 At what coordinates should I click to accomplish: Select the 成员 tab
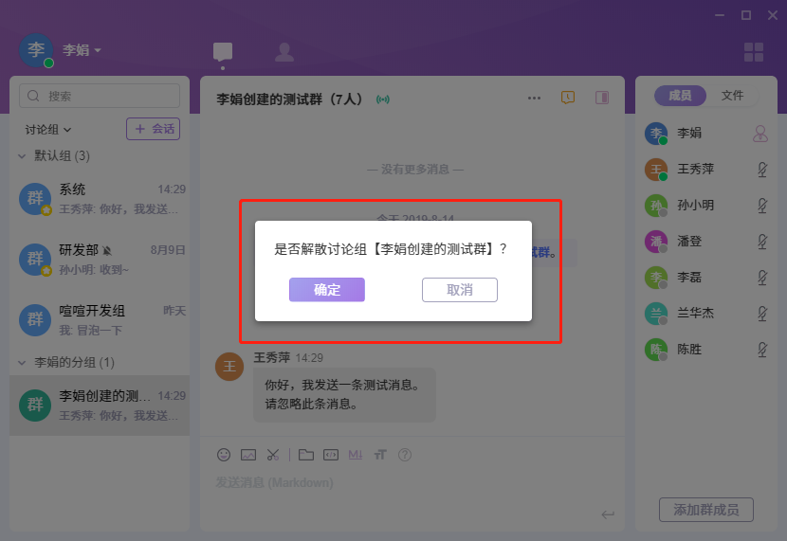tap(680, 96)
